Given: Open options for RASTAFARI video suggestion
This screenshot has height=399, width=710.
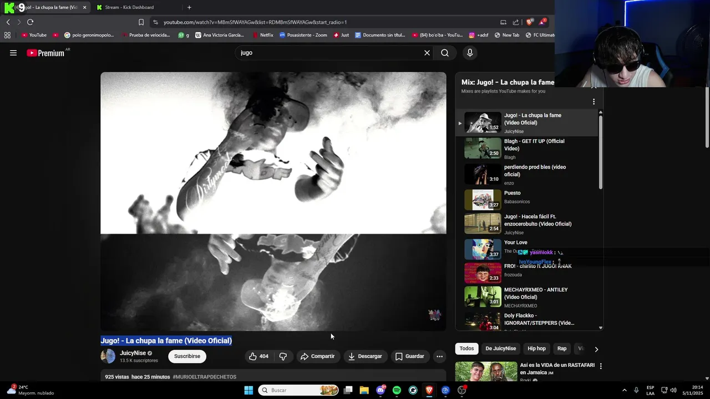Looking at the screenshot, I should [600, 366].
